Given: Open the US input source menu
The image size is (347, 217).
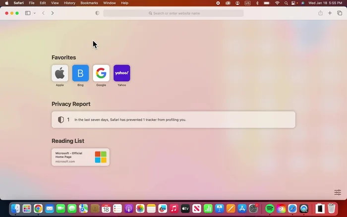Looking at the screenshot, I should tap(247, 3).
